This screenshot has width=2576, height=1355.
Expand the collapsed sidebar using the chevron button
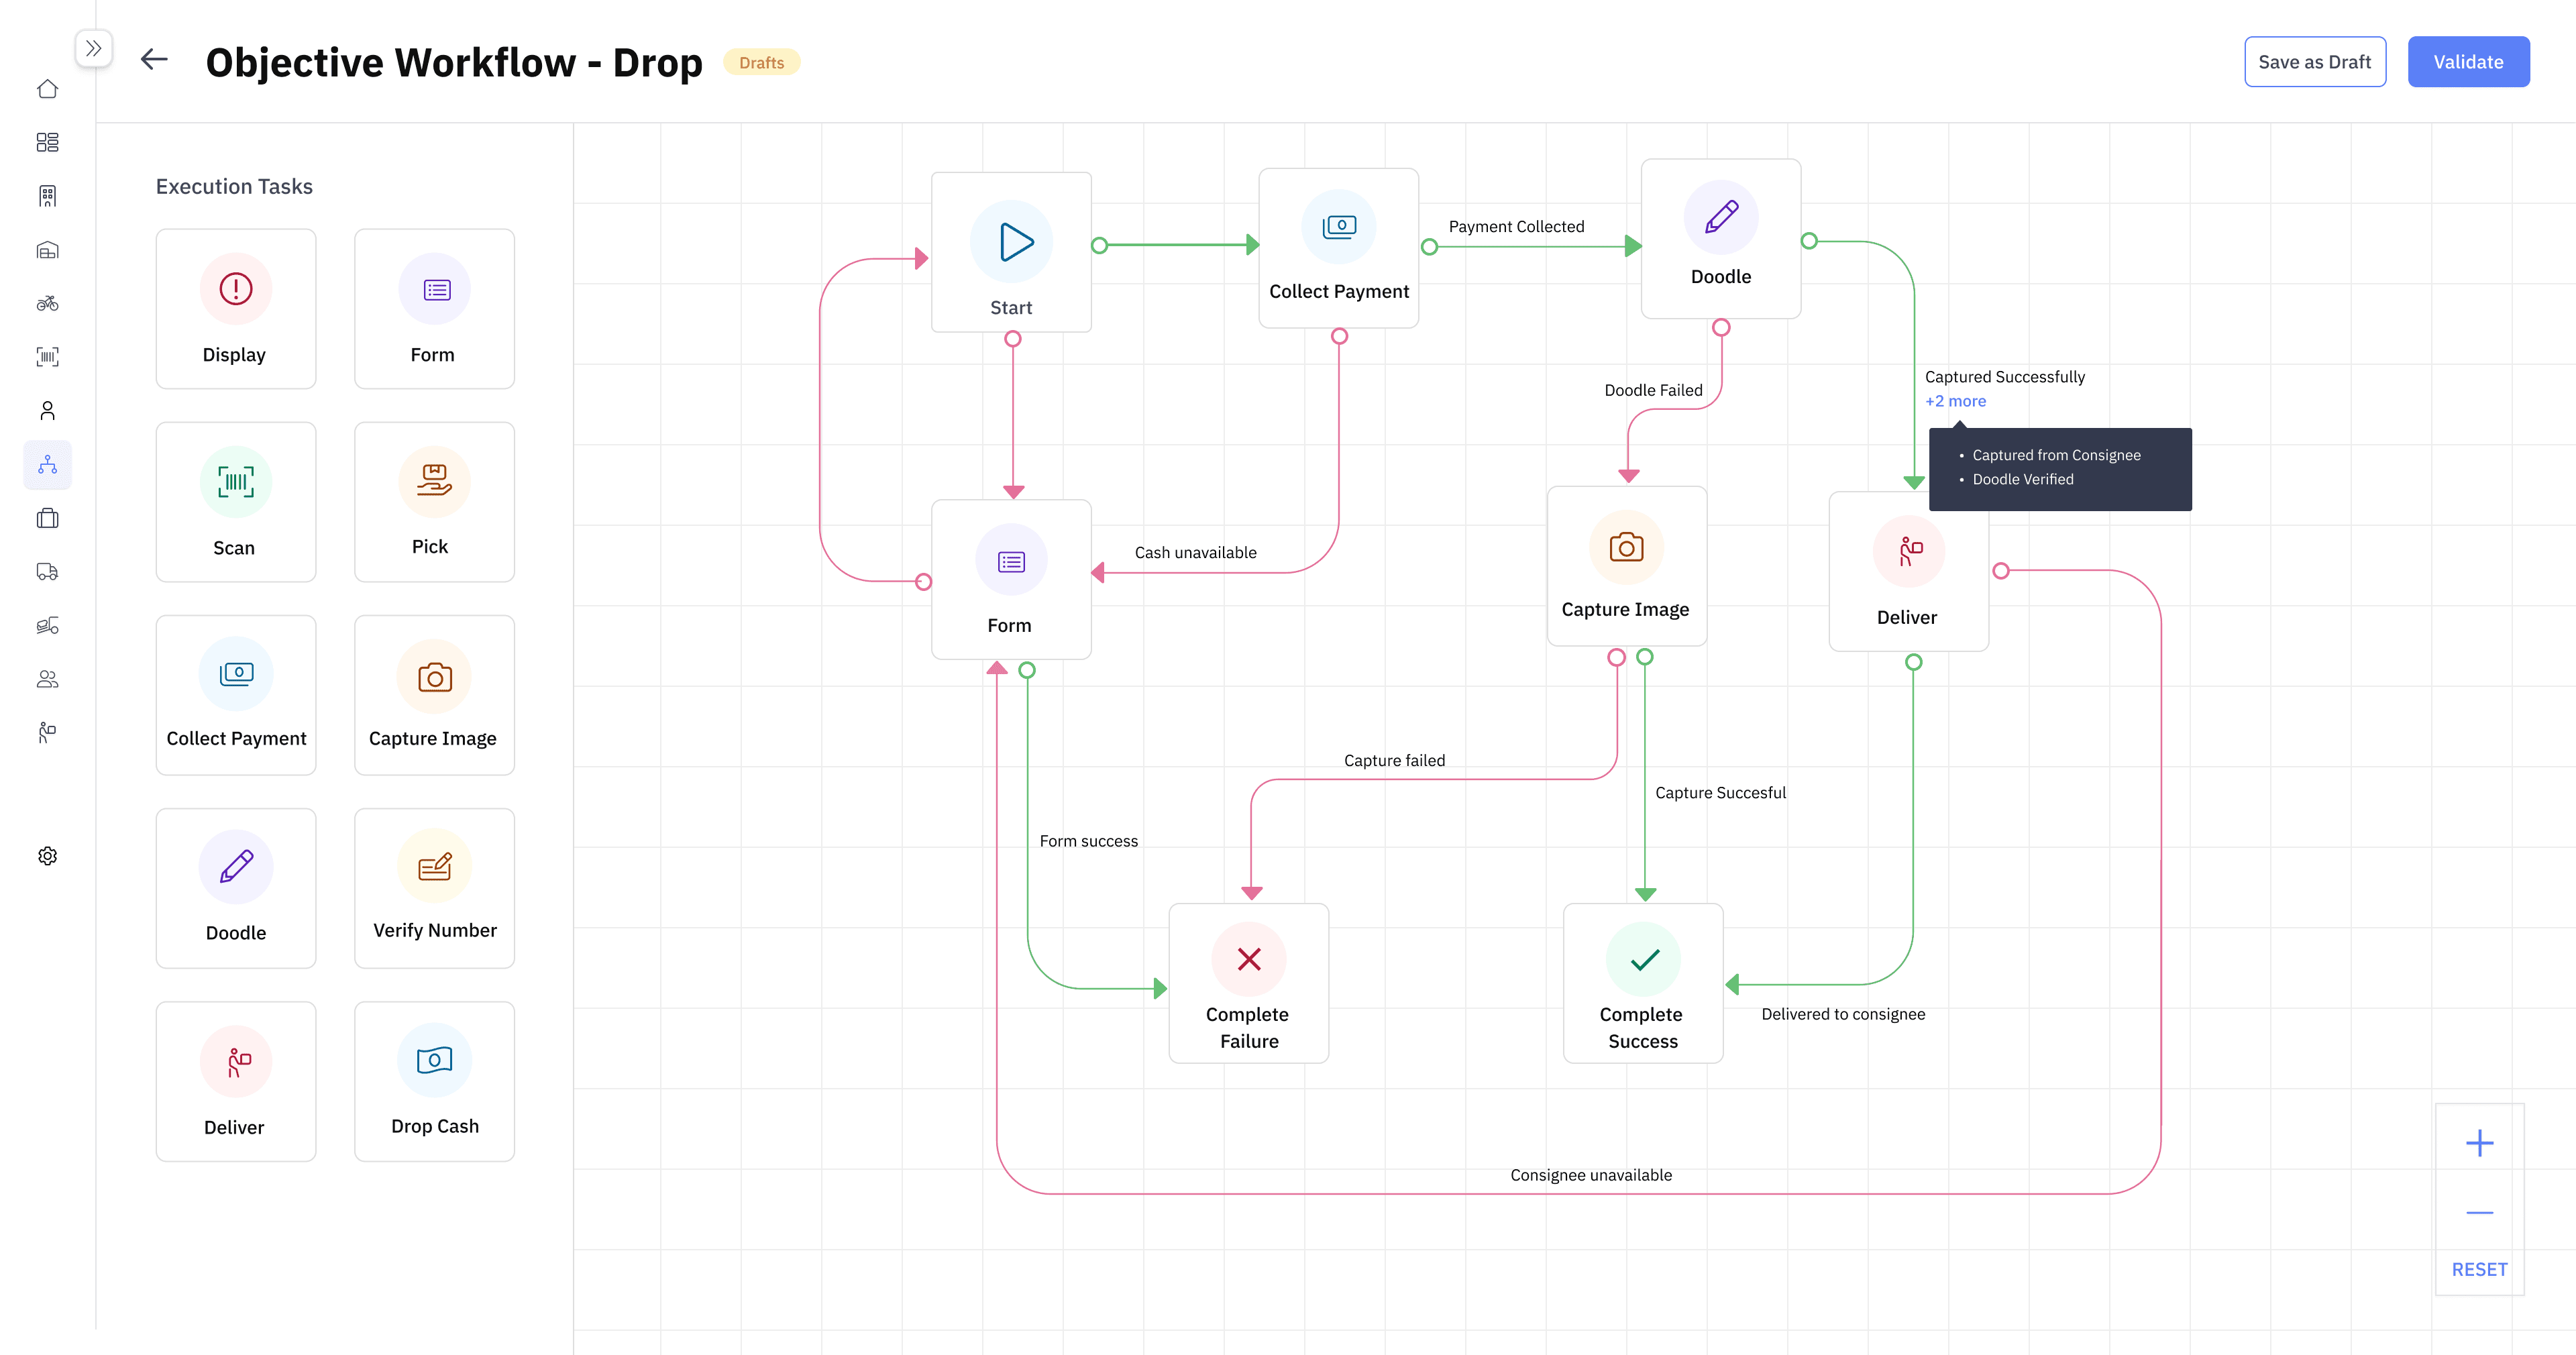pyautogui.click(x=93, y=48)
